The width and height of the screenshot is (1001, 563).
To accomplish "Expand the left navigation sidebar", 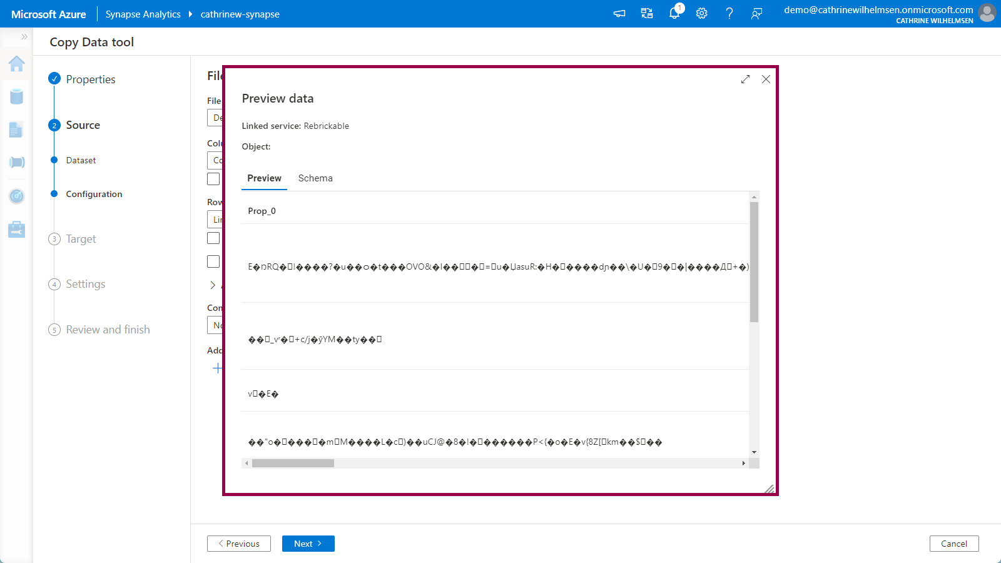I will 24,37.
